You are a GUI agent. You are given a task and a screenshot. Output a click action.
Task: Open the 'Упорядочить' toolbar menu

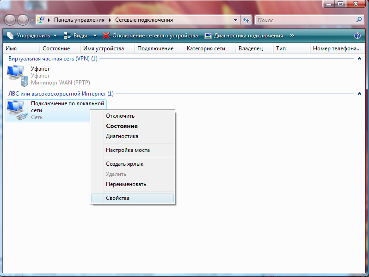click(x=32, y=36)
